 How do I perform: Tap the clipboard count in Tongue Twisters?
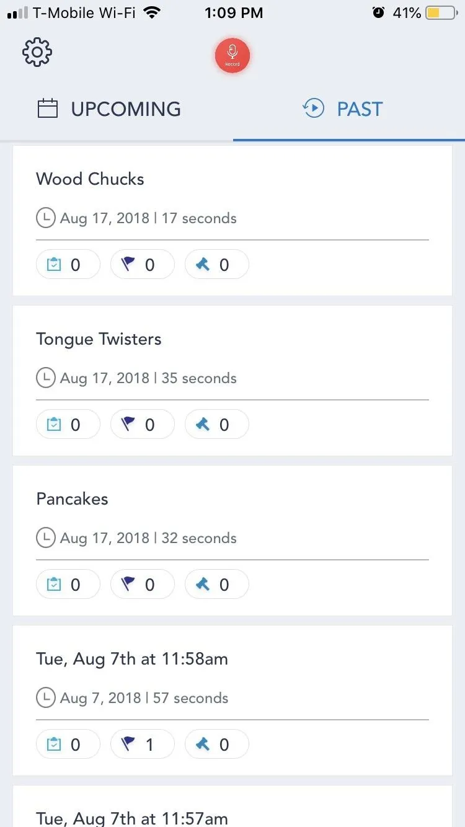pos(68,425)
